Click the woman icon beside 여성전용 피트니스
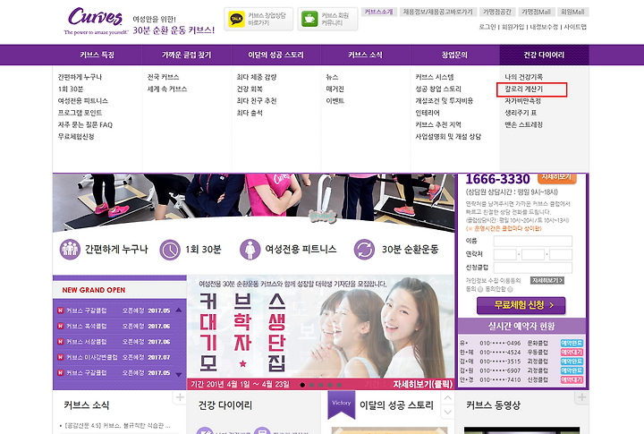Screen dimensions: 644x434 coord(250,250)
